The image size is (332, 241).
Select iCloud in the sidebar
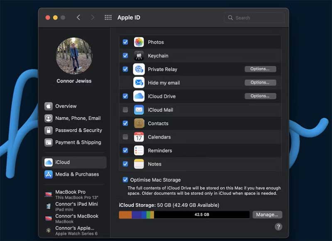(74, 162)
